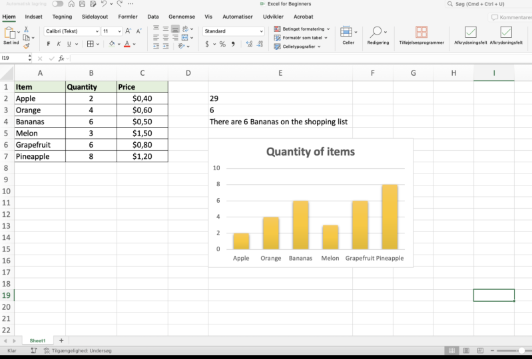Viewport: 532px width, 359px height.
Task: Click the comma style icon
Action: click(233, 44)
